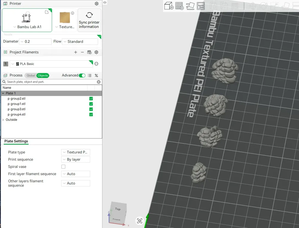Open printer settings gear icon
This screenshot has width=299, height=228.
[97, 4]
